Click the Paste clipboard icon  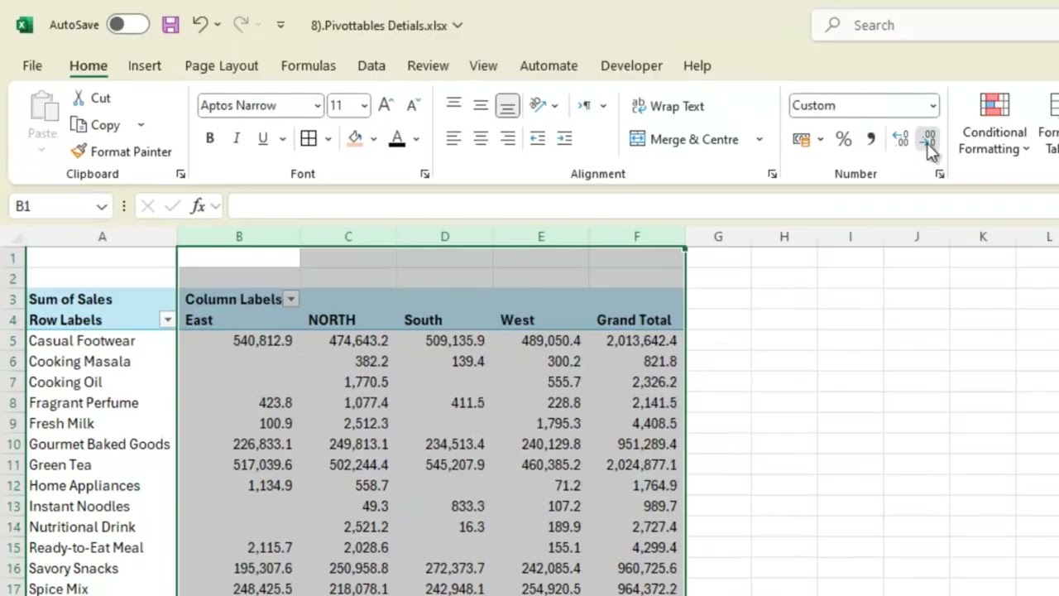[x=42, y=108]
